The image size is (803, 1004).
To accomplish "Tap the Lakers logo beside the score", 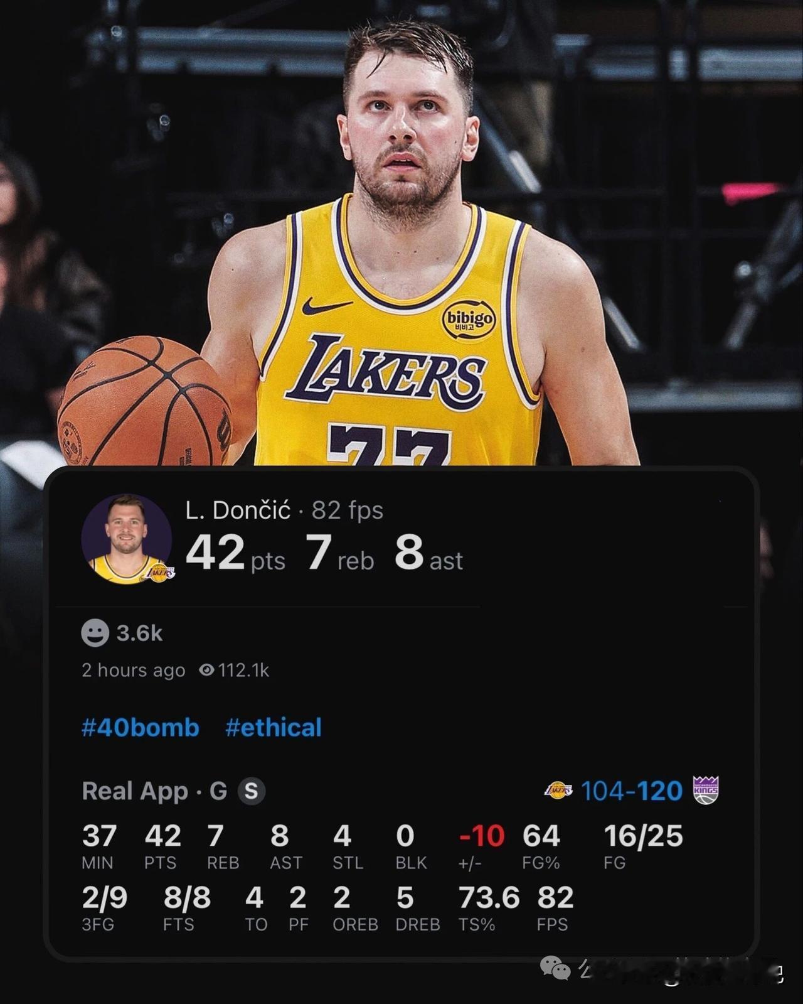I will pos(558,791).
